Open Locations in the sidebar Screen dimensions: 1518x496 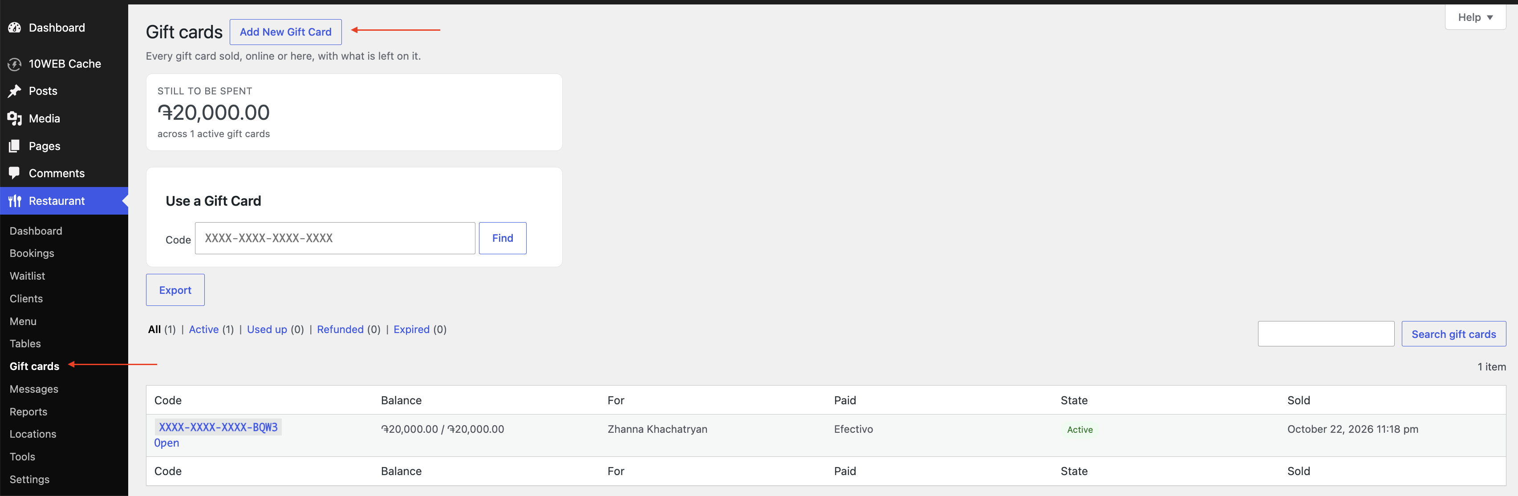tap(33, 434)
